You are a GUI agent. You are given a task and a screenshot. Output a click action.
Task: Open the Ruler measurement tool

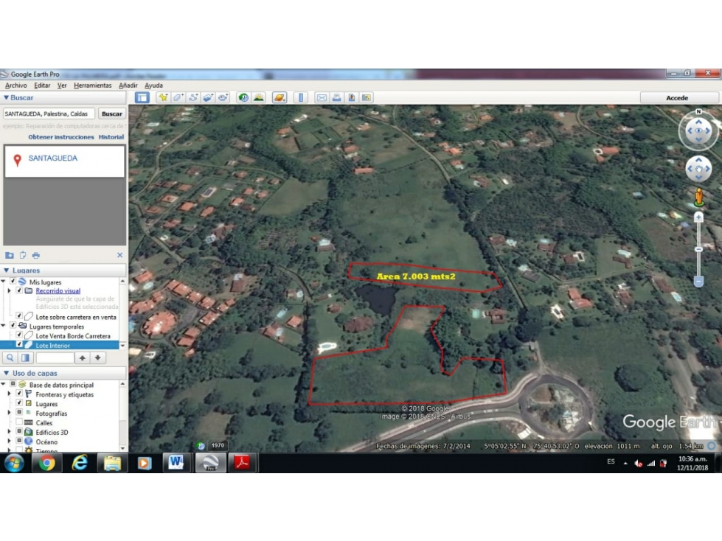point(301,97)
